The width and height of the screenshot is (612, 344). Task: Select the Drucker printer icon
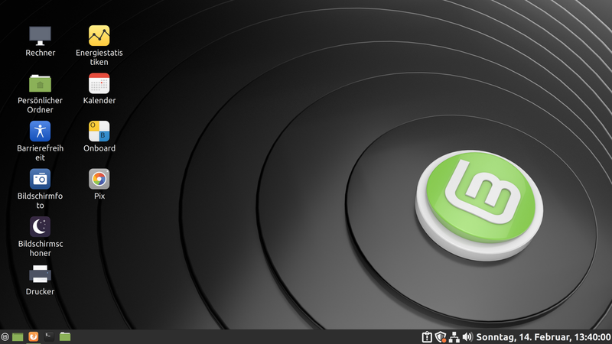(x=41, y=274)
